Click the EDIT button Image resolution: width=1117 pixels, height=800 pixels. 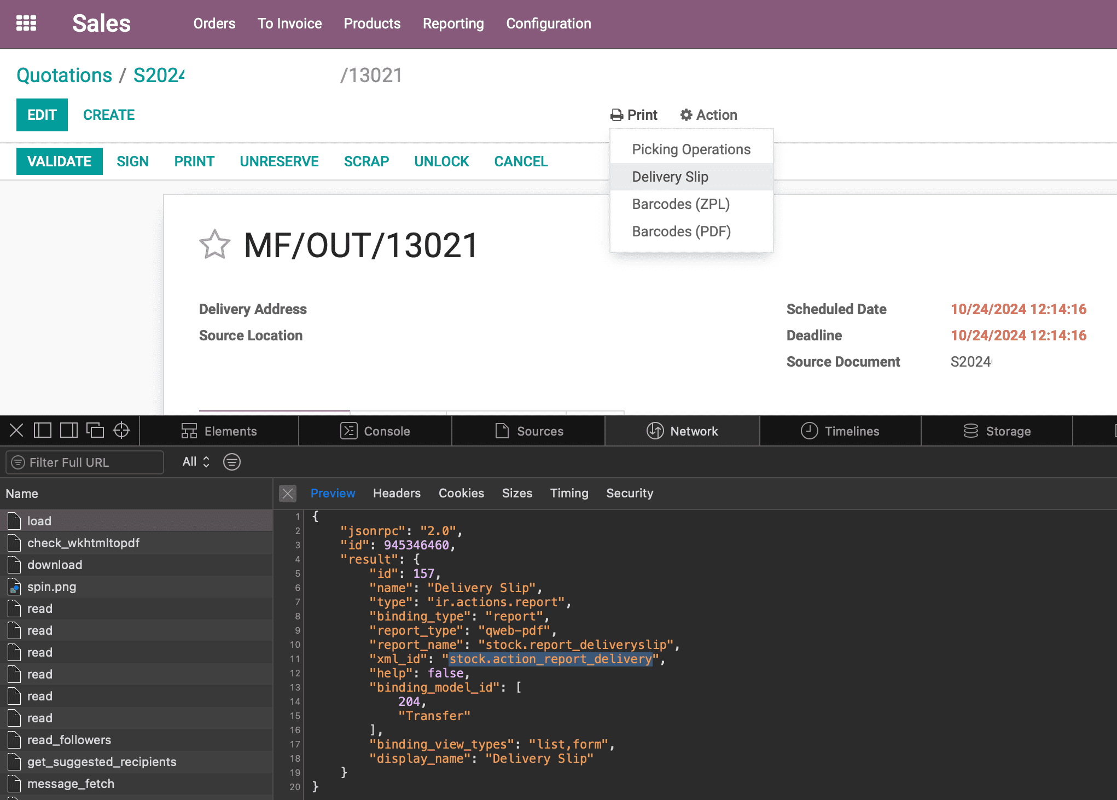pos(42,115)
